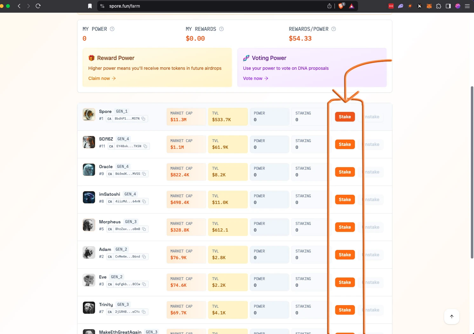Screen dimensions: 474x334
Task: Click the share icon in the address bar
Action: 329,6
